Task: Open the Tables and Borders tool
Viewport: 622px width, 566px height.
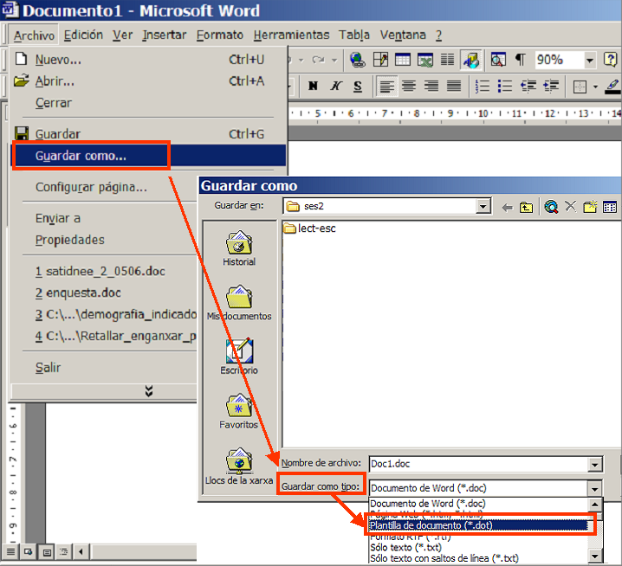Action: point(381,60)
